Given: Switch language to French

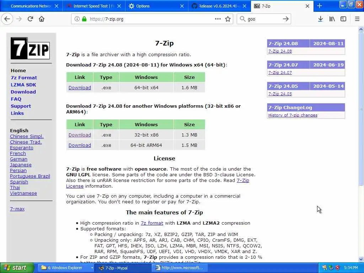Looking at the screenshot, I should click(x=18, y=153).
